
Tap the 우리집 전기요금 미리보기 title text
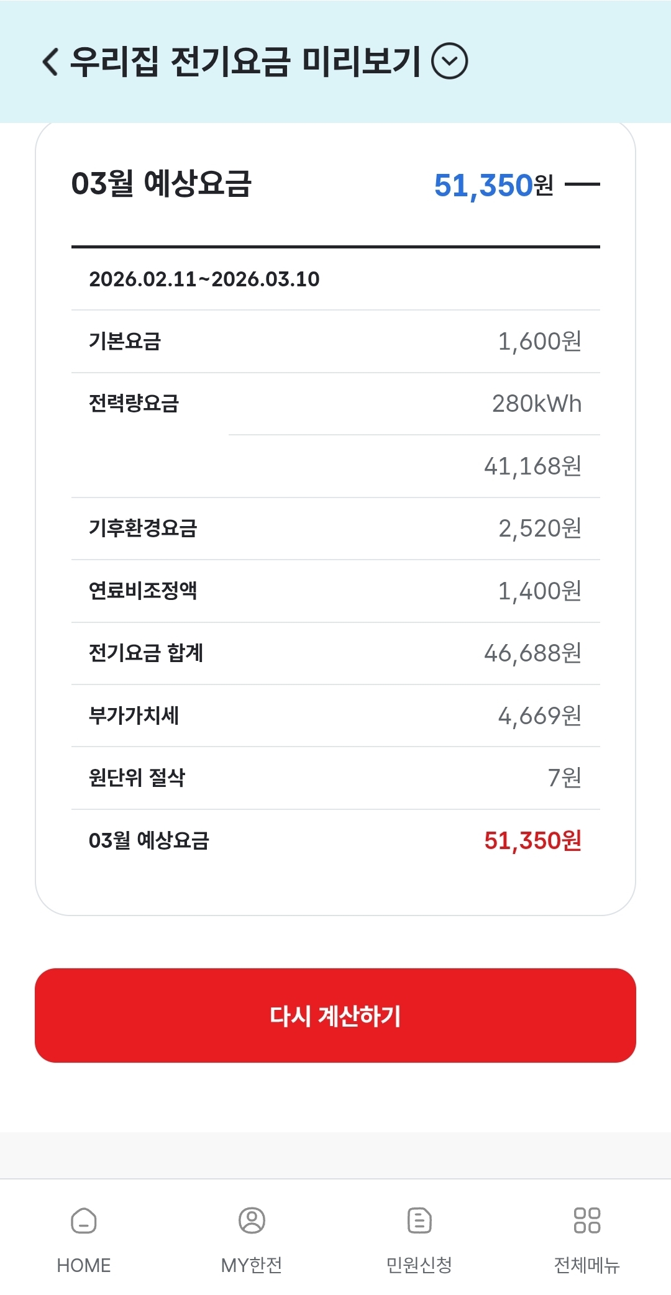point(245,61)
